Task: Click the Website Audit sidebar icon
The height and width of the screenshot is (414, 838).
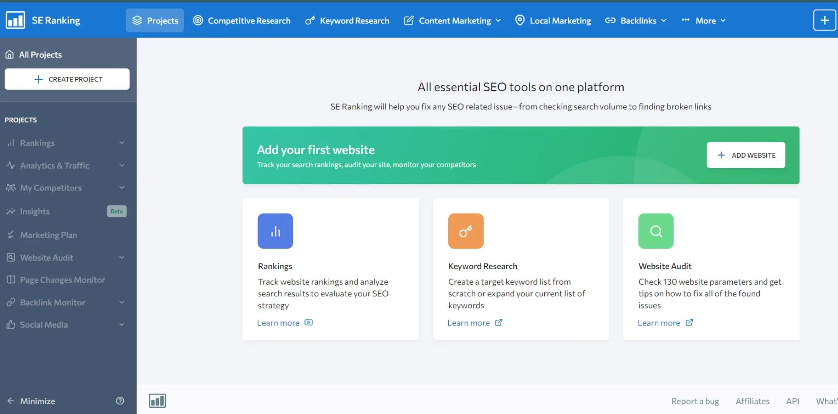Action: point(11,258)
